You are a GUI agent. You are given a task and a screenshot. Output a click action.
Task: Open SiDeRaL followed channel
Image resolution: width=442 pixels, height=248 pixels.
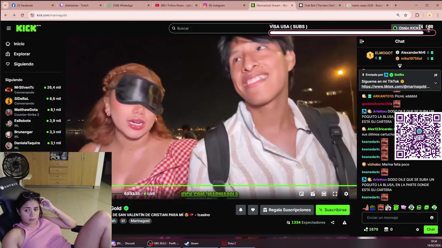click(33, 101)
